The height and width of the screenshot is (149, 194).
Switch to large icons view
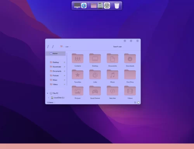pyautogui.click(x=139, y=102)
